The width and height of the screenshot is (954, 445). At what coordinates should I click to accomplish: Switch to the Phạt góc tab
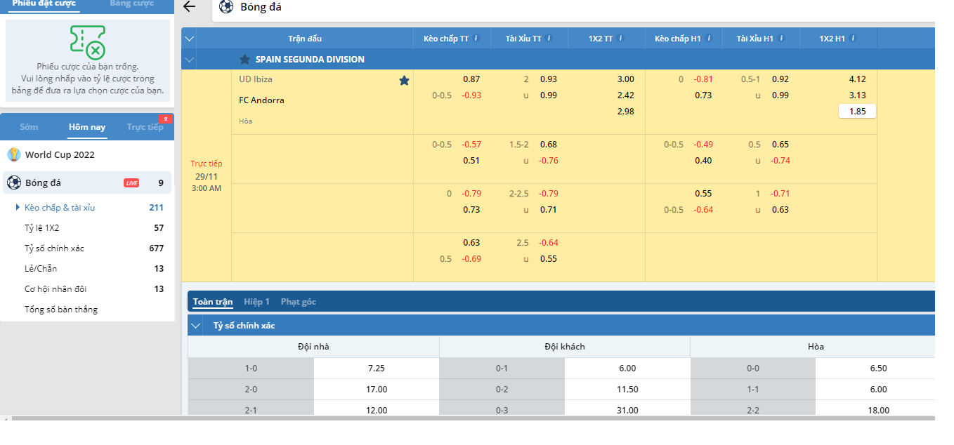[299, 302]
